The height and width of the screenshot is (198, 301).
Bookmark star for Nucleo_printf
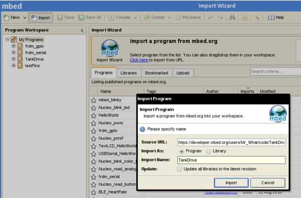coord(94,138)
